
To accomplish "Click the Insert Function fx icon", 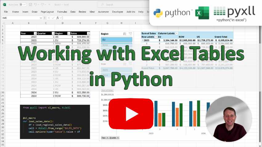I will [58, 18].
